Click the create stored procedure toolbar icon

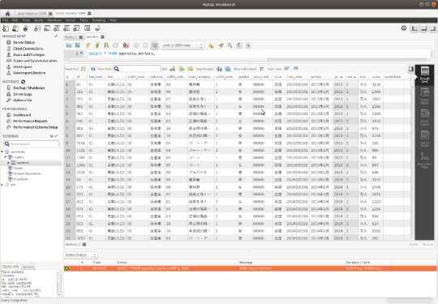click(x=67, y=28)
